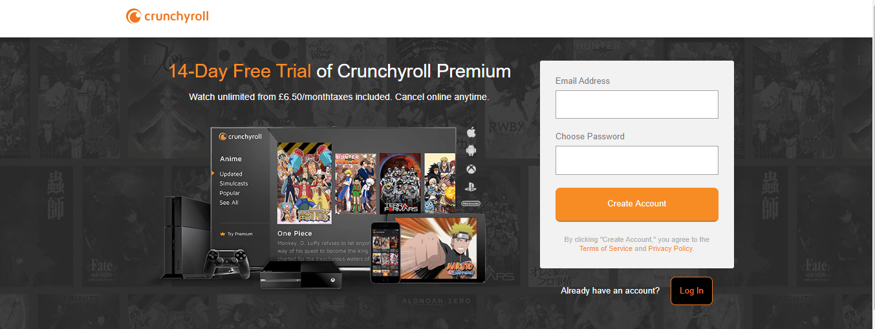Select the Updated item in Anime sidebar
The height and width of the screenshot is (329, 875).
[x=231, y=174]
